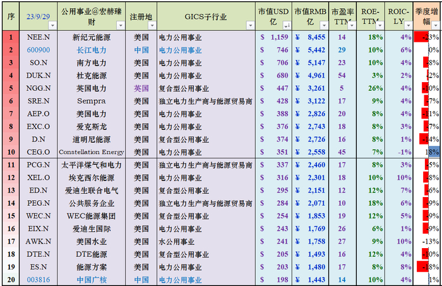This screenshot has height=286, width=442.
Task: Select quarterly change cell for CEG.O
Action: (x=426, y=152)
